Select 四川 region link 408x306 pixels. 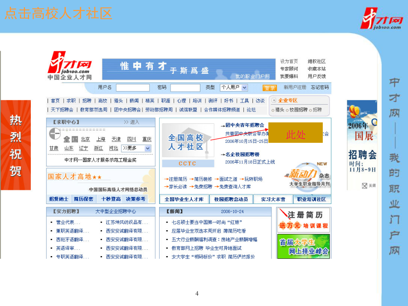pos(131,139)
